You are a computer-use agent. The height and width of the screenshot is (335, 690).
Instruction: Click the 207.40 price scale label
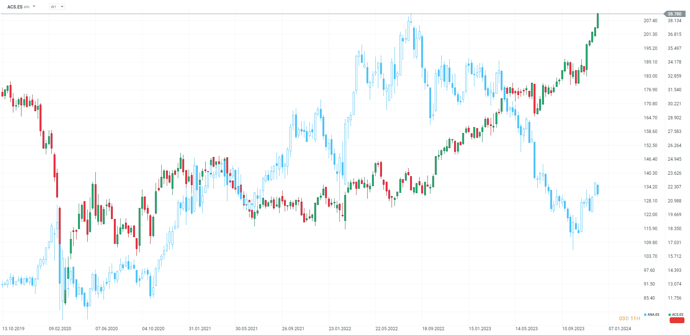[x=650, y=21]
